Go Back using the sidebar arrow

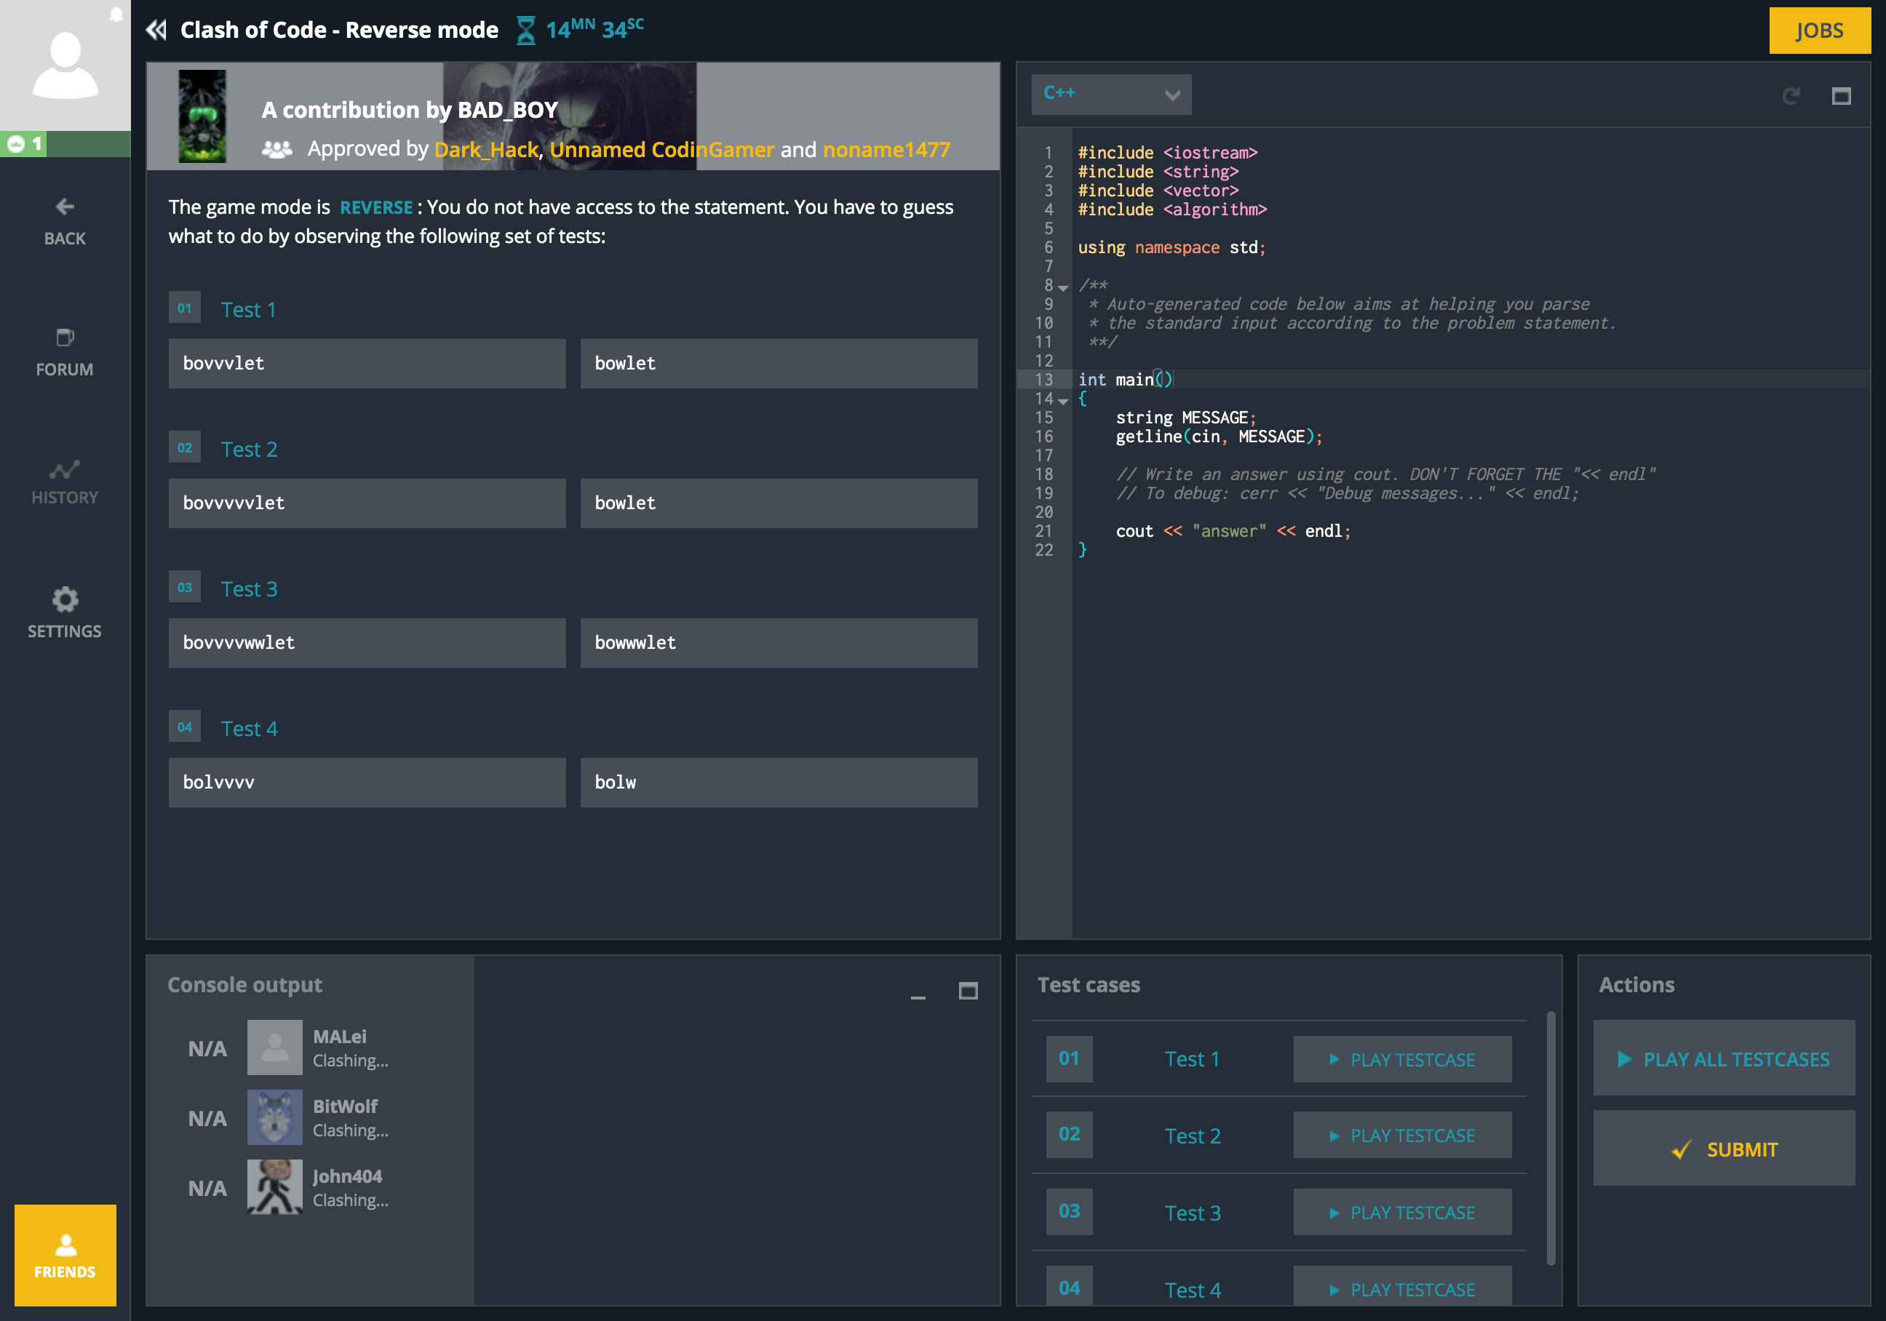(65, 221)
